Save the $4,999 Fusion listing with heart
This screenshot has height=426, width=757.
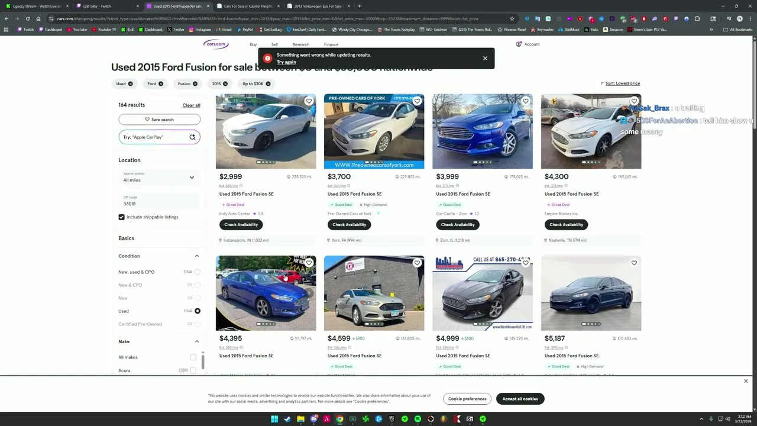(x=525, y=263)
